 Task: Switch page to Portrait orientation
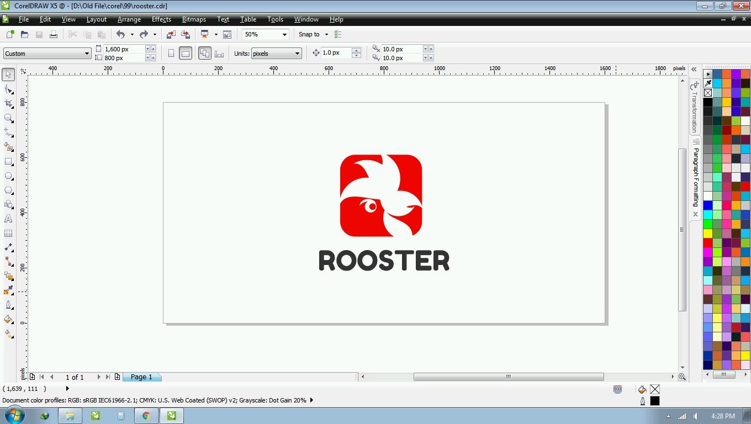click(171, 54)
